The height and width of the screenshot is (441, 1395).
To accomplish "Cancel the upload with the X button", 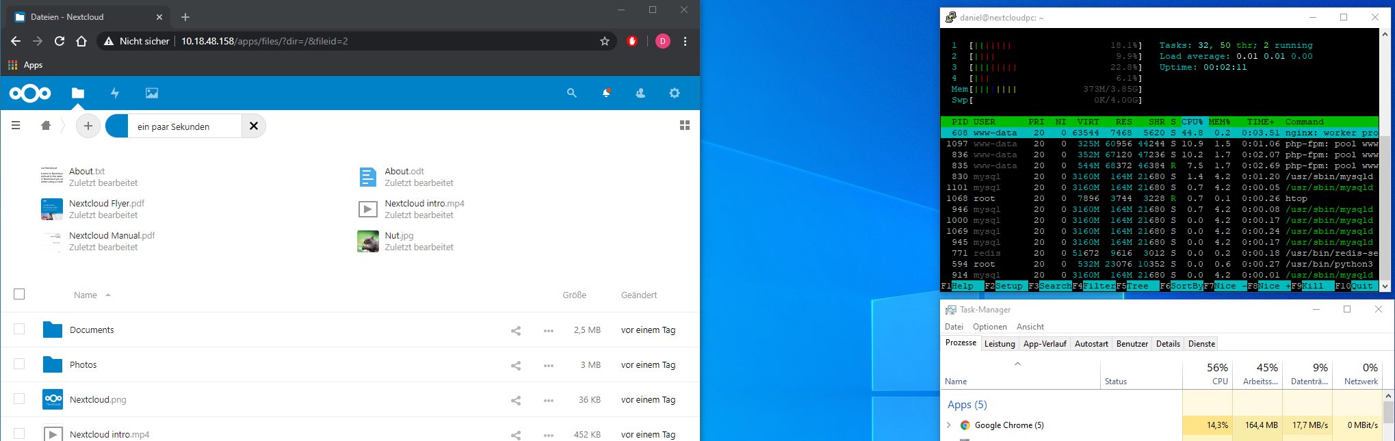I will point(254,126).
